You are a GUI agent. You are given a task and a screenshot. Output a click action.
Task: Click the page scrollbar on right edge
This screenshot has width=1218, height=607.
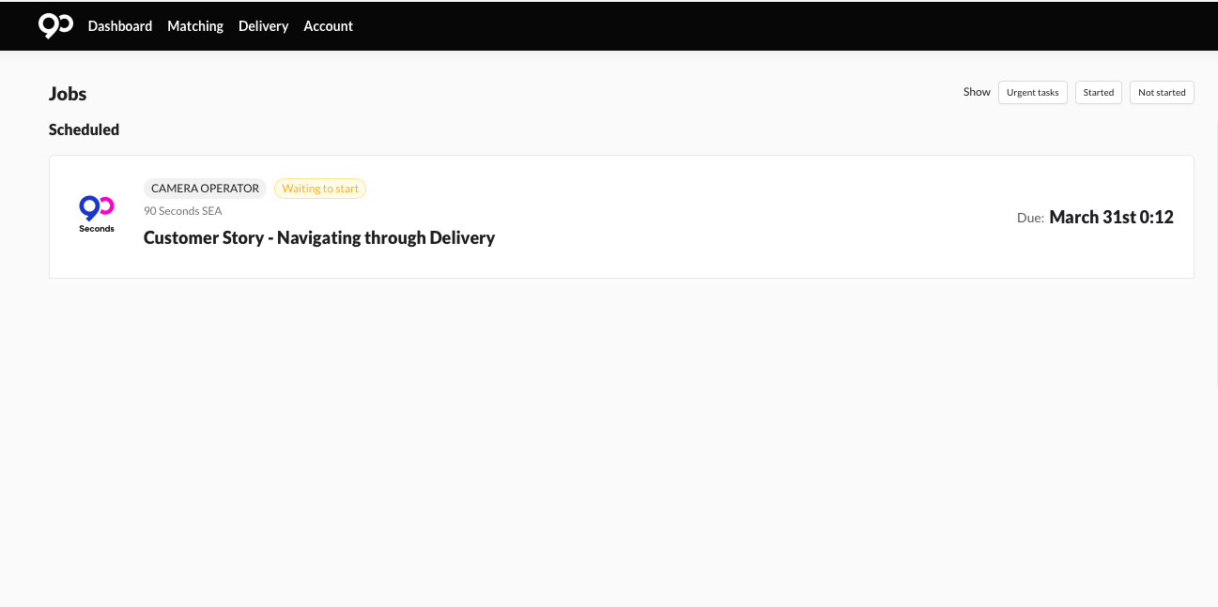[1216, 253]
